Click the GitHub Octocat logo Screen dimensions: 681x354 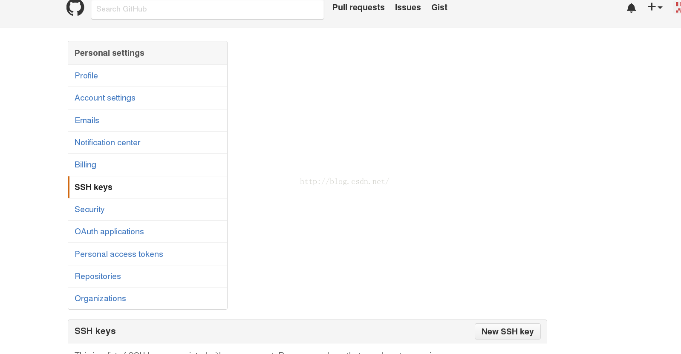[75, 7]
